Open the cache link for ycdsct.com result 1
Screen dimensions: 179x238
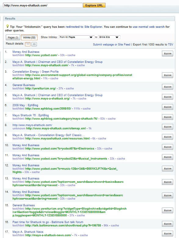(x=71, y=55)
